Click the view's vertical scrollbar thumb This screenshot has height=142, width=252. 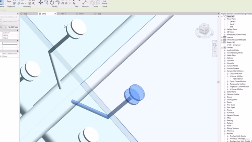tap(219, 82)
